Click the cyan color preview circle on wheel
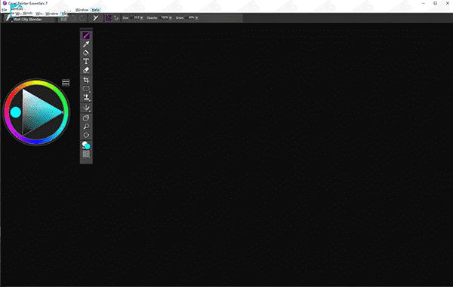The width and height of the screenshot is (453, 287). tap(16, 112)
